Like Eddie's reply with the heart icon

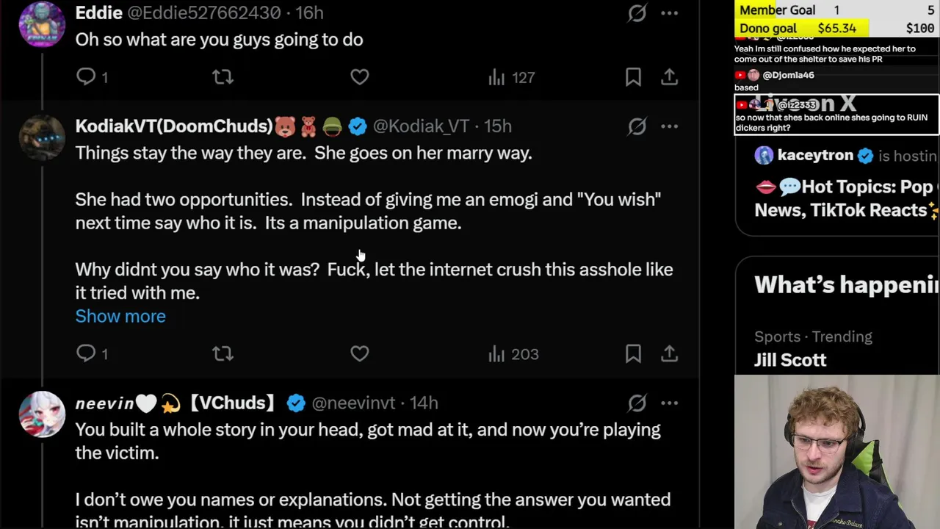(359, 76)
